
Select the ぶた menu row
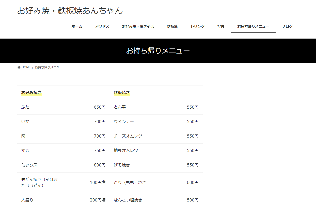point(25,107)
